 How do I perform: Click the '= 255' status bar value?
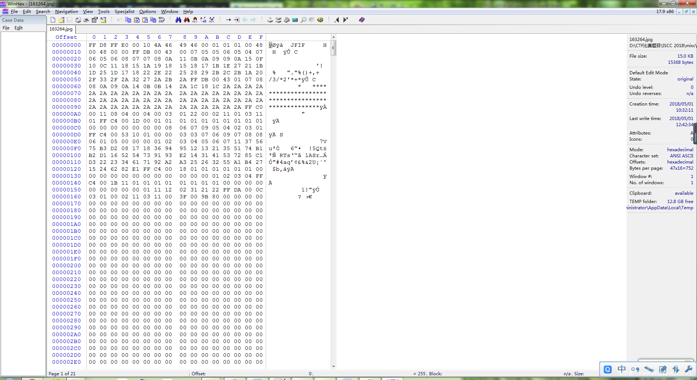[x=419, y=374]
